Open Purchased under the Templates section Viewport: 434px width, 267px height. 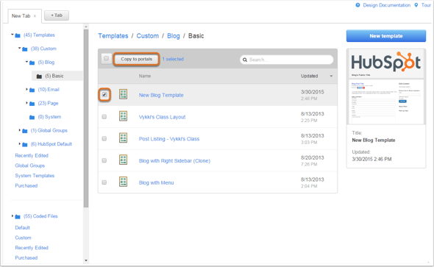pyautogui.click(x=26, y=185)
